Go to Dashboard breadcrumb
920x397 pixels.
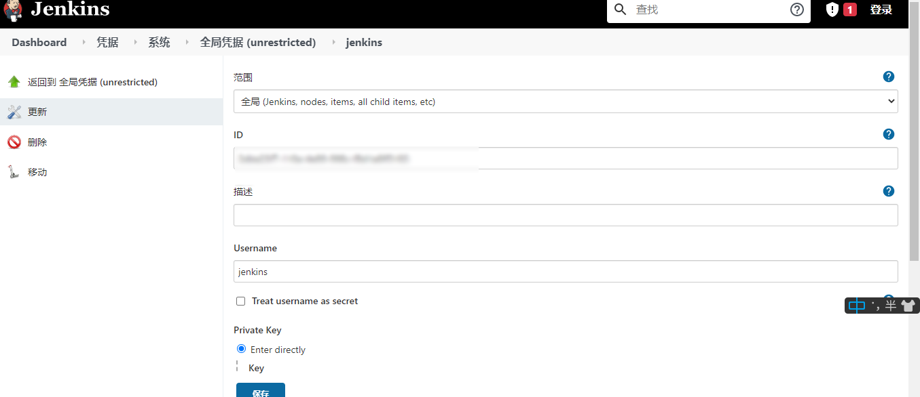[x=39, y=42]
